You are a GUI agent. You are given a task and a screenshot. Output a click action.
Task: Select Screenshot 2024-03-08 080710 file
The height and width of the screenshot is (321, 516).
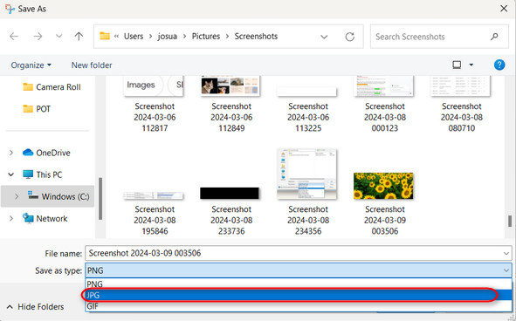(x=461, y=104)
